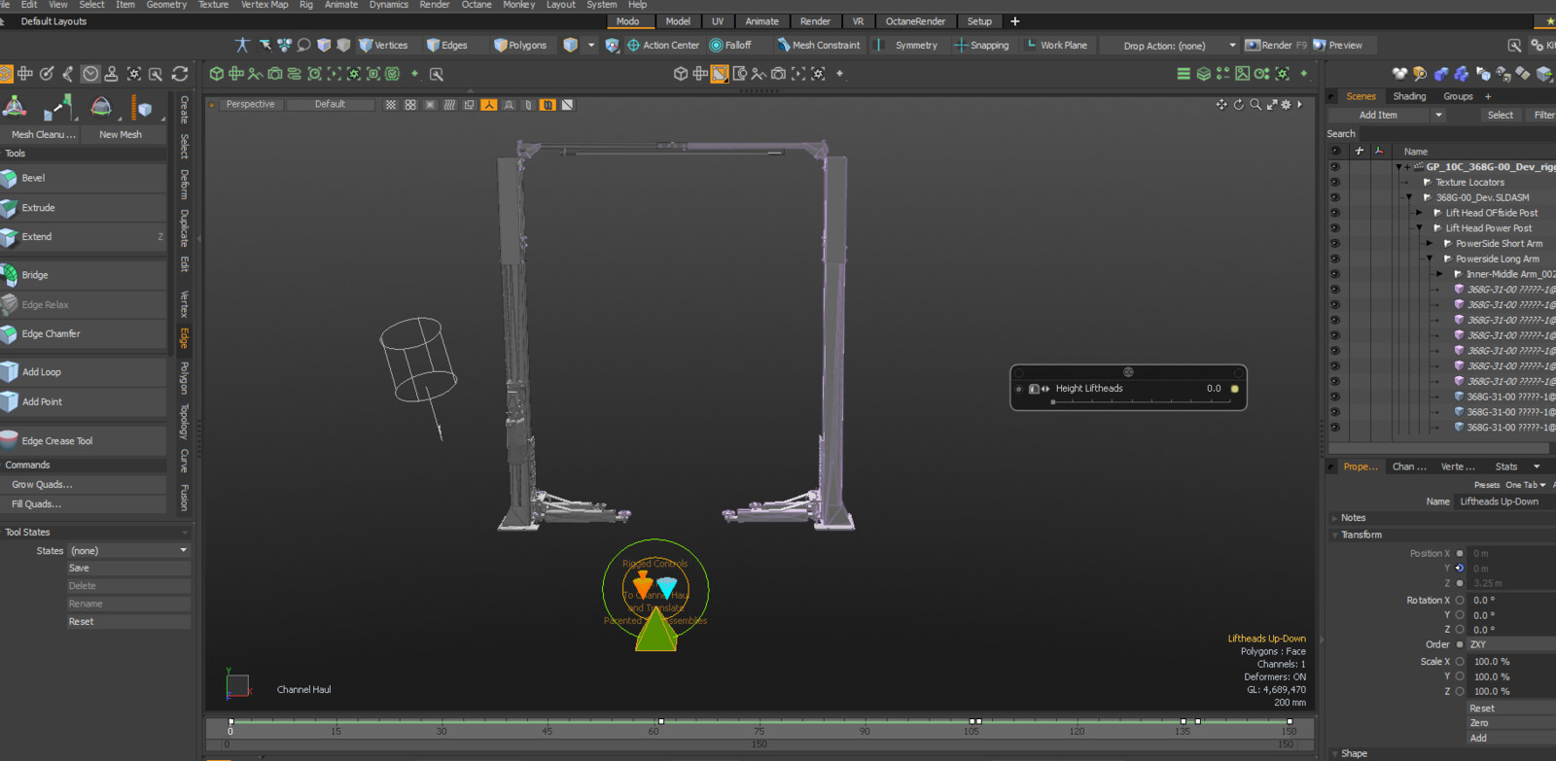
Task: Activate the Bridge tool
Action: 83,275
